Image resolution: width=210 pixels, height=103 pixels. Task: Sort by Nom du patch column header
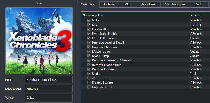pos(135,15)
